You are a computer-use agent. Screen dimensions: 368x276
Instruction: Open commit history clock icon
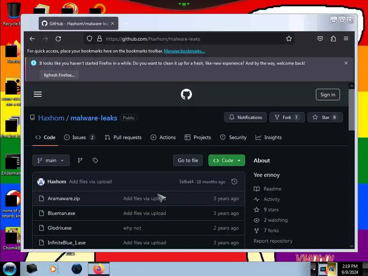[234, 181]
